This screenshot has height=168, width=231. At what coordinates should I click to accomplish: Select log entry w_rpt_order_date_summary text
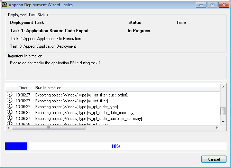click(x=85, y=113)
